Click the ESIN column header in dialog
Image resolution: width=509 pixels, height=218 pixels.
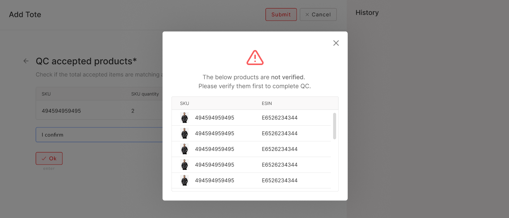pyautogui.click(x=266, y=104)
